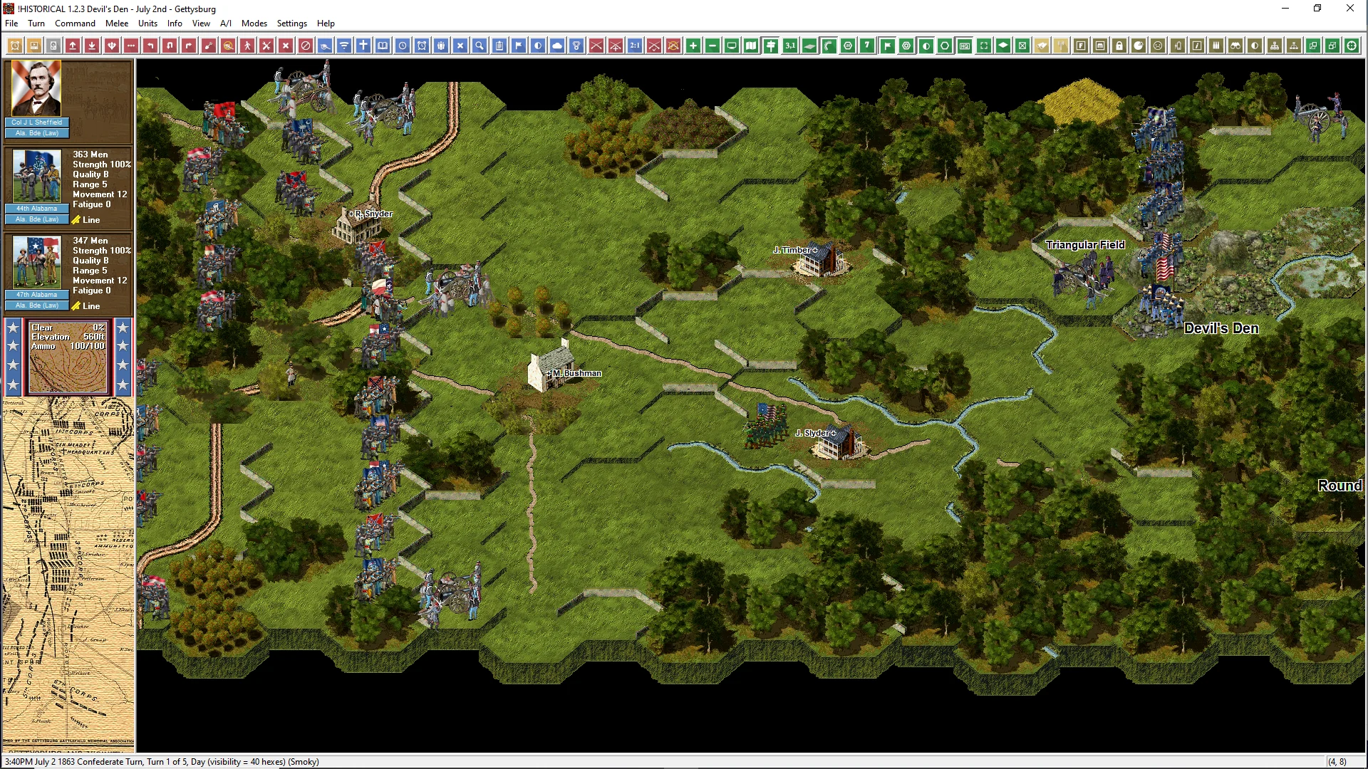Click the smiley face toolbar icon
The height and width of the screenshot is (769, 1368).
pos(1158,46)
